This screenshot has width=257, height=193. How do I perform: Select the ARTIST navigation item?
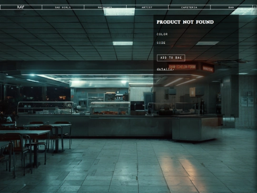point(147,7)
